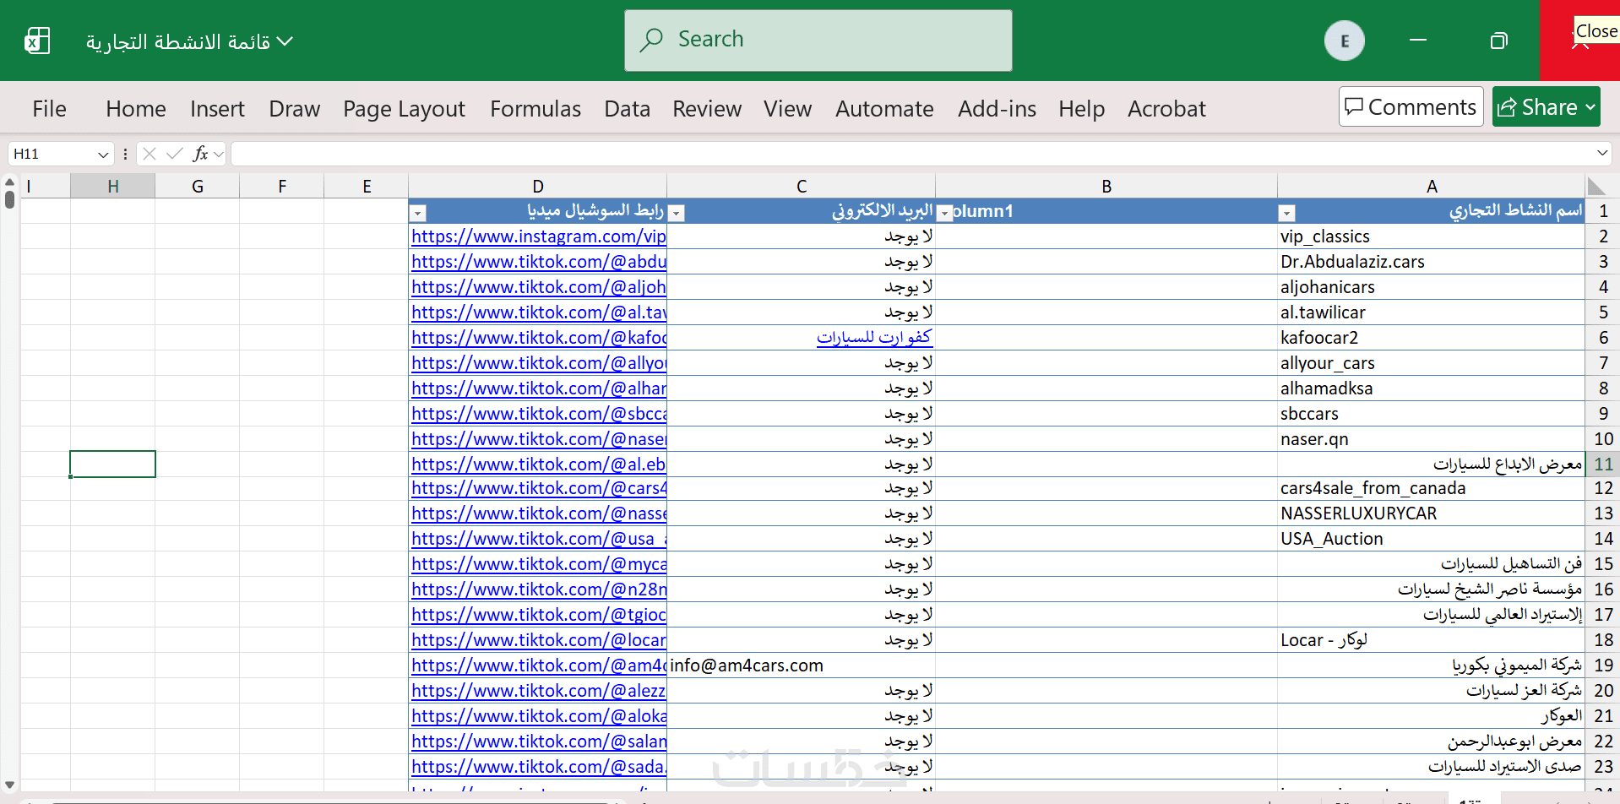The image size is (1620, 804).
Task: Open the TikTok link in row 19
Action: coord(539,665)
